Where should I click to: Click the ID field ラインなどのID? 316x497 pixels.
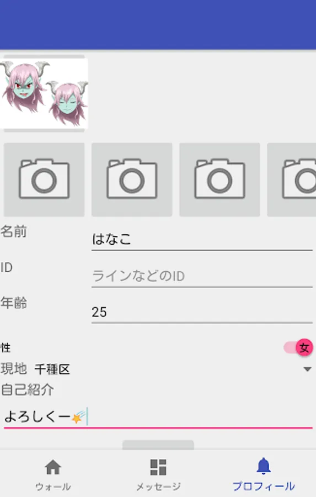202,276
